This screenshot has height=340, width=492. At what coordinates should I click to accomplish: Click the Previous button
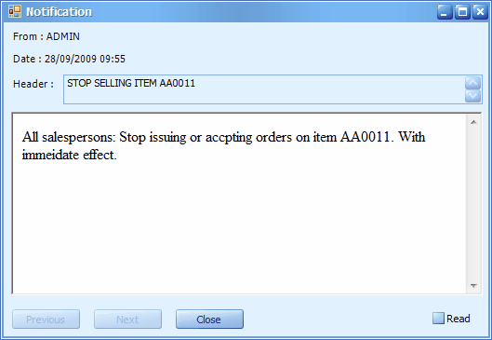[x=46, y=320]
